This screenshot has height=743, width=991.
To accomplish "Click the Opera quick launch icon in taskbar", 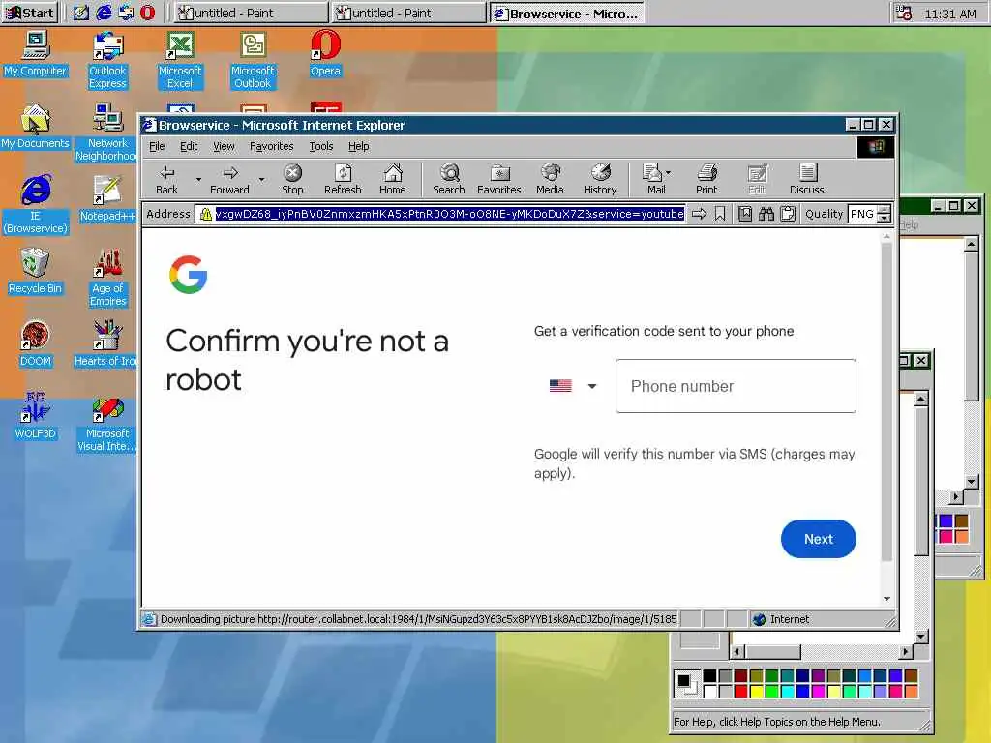I will [x=147, y=13].
